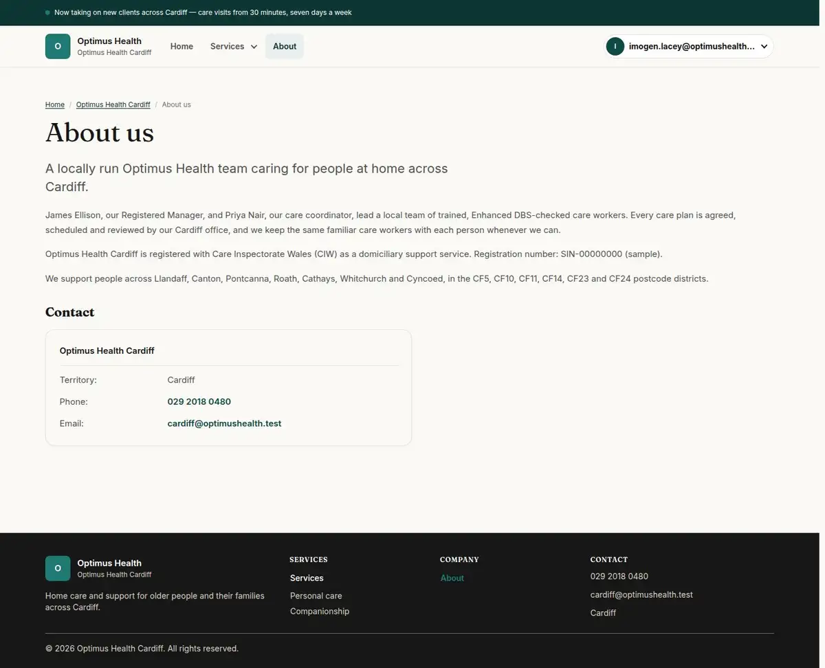Open Companionship footer link

click(x=320, y=611)
